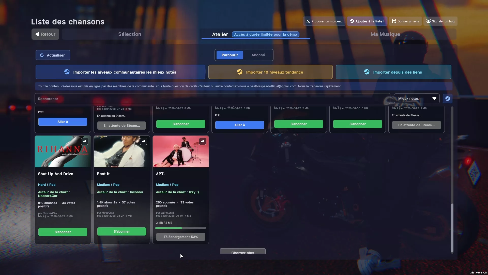Click share icon on Beat It card
Screen dimensions: 488x275
[x=144, y=141]
